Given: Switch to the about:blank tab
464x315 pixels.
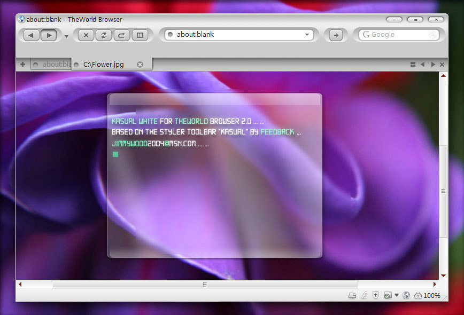Looking at the screenshot, I should [51, 64].
